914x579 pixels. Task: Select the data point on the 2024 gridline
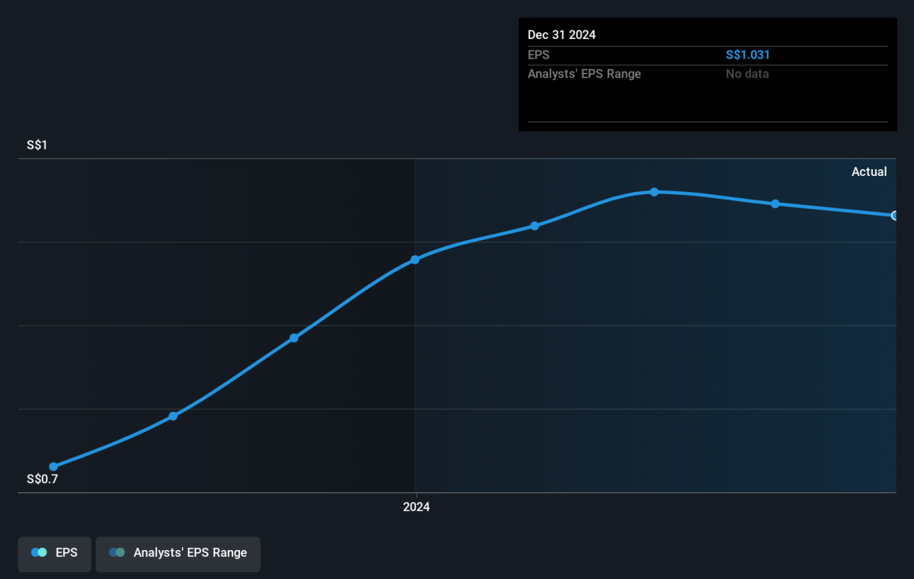coord(415,260)
